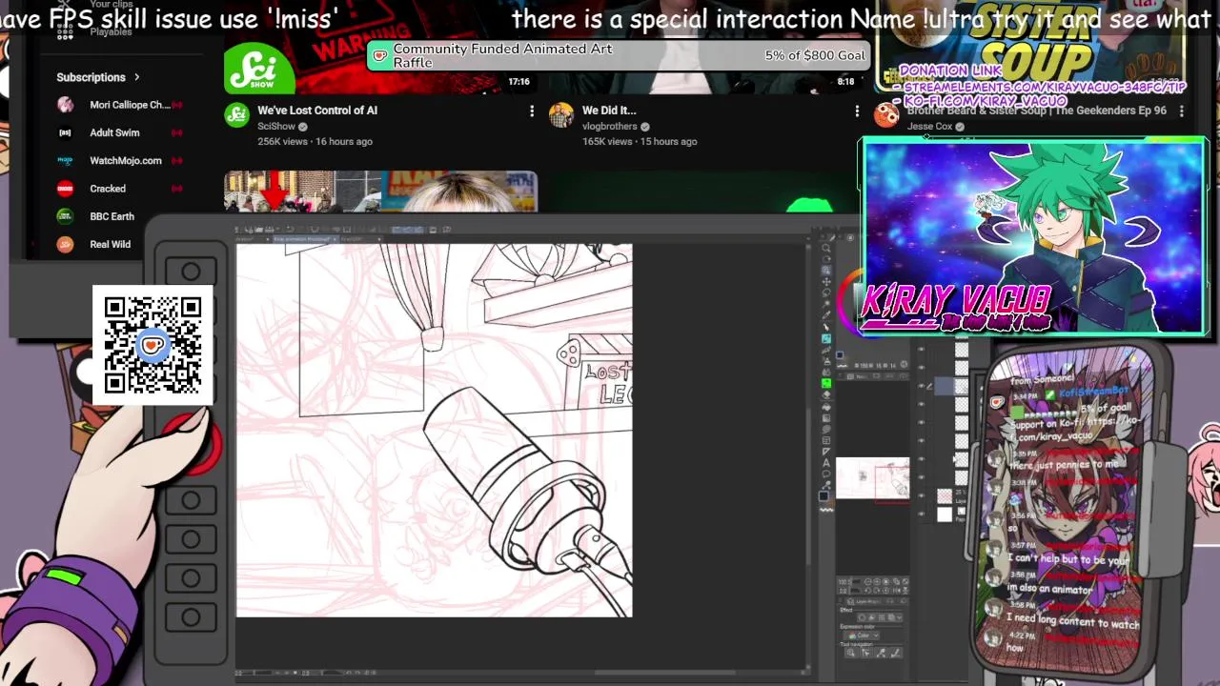Toggle visibility of the Paper layer
The width and height of the screenshot is (1220, 686).
(921, 514)
